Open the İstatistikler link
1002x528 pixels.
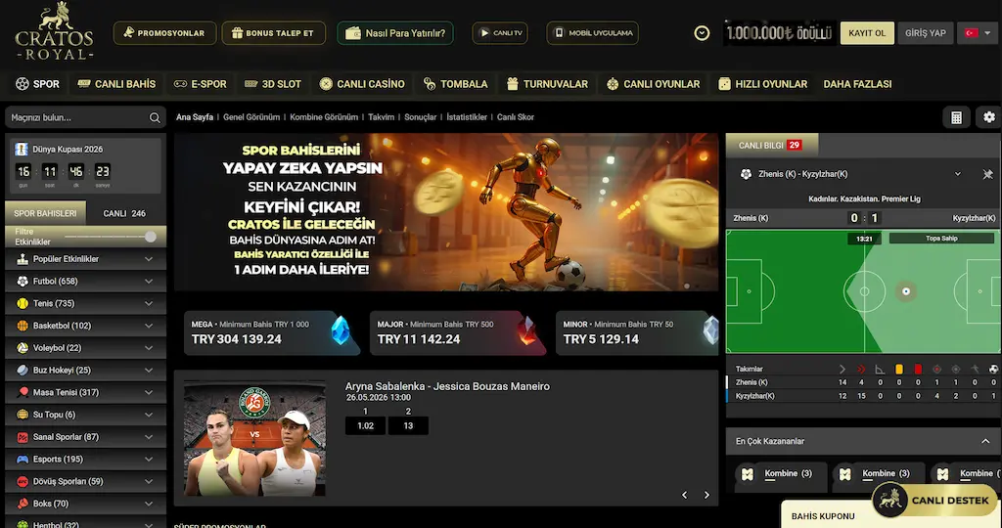pyautogui.click(x=467, y=117)
